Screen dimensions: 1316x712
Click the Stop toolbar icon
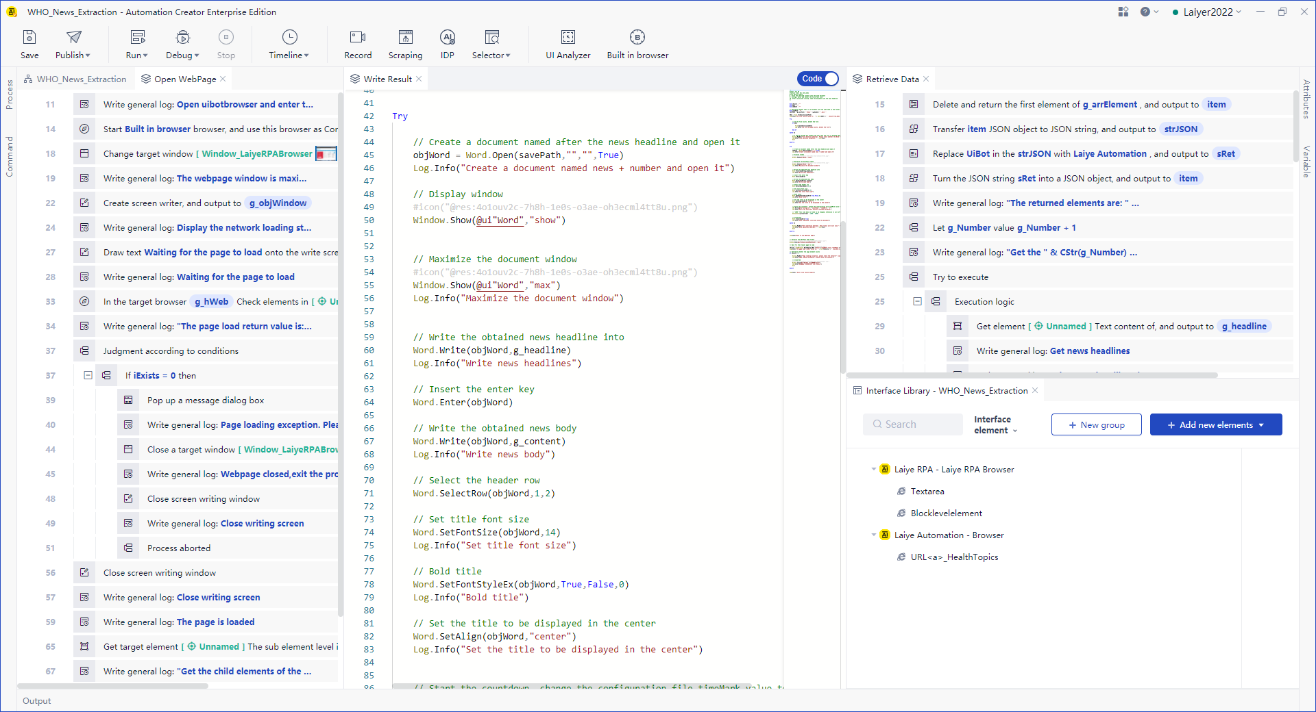pyautogui.click(x=226, y=37)
